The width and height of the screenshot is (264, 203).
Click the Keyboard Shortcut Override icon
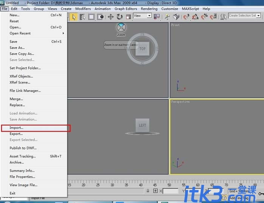pyautogui.click(x=176, y=17)
